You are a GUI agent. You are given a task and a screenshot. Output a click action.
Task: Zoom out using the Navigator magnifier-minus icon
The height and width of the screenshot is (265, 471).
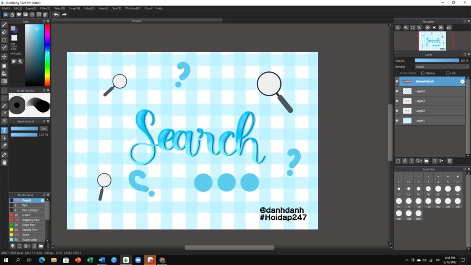(x=419, y=28)
